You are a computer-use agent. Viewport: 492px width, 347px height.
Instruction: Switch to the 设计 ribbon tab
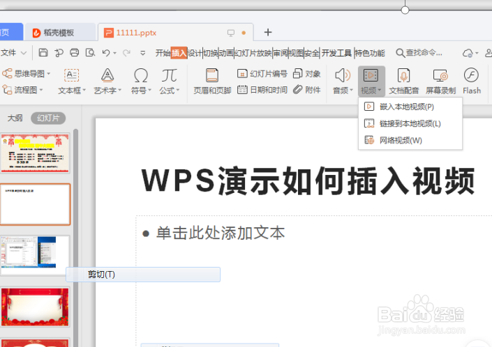pos(195,53)
